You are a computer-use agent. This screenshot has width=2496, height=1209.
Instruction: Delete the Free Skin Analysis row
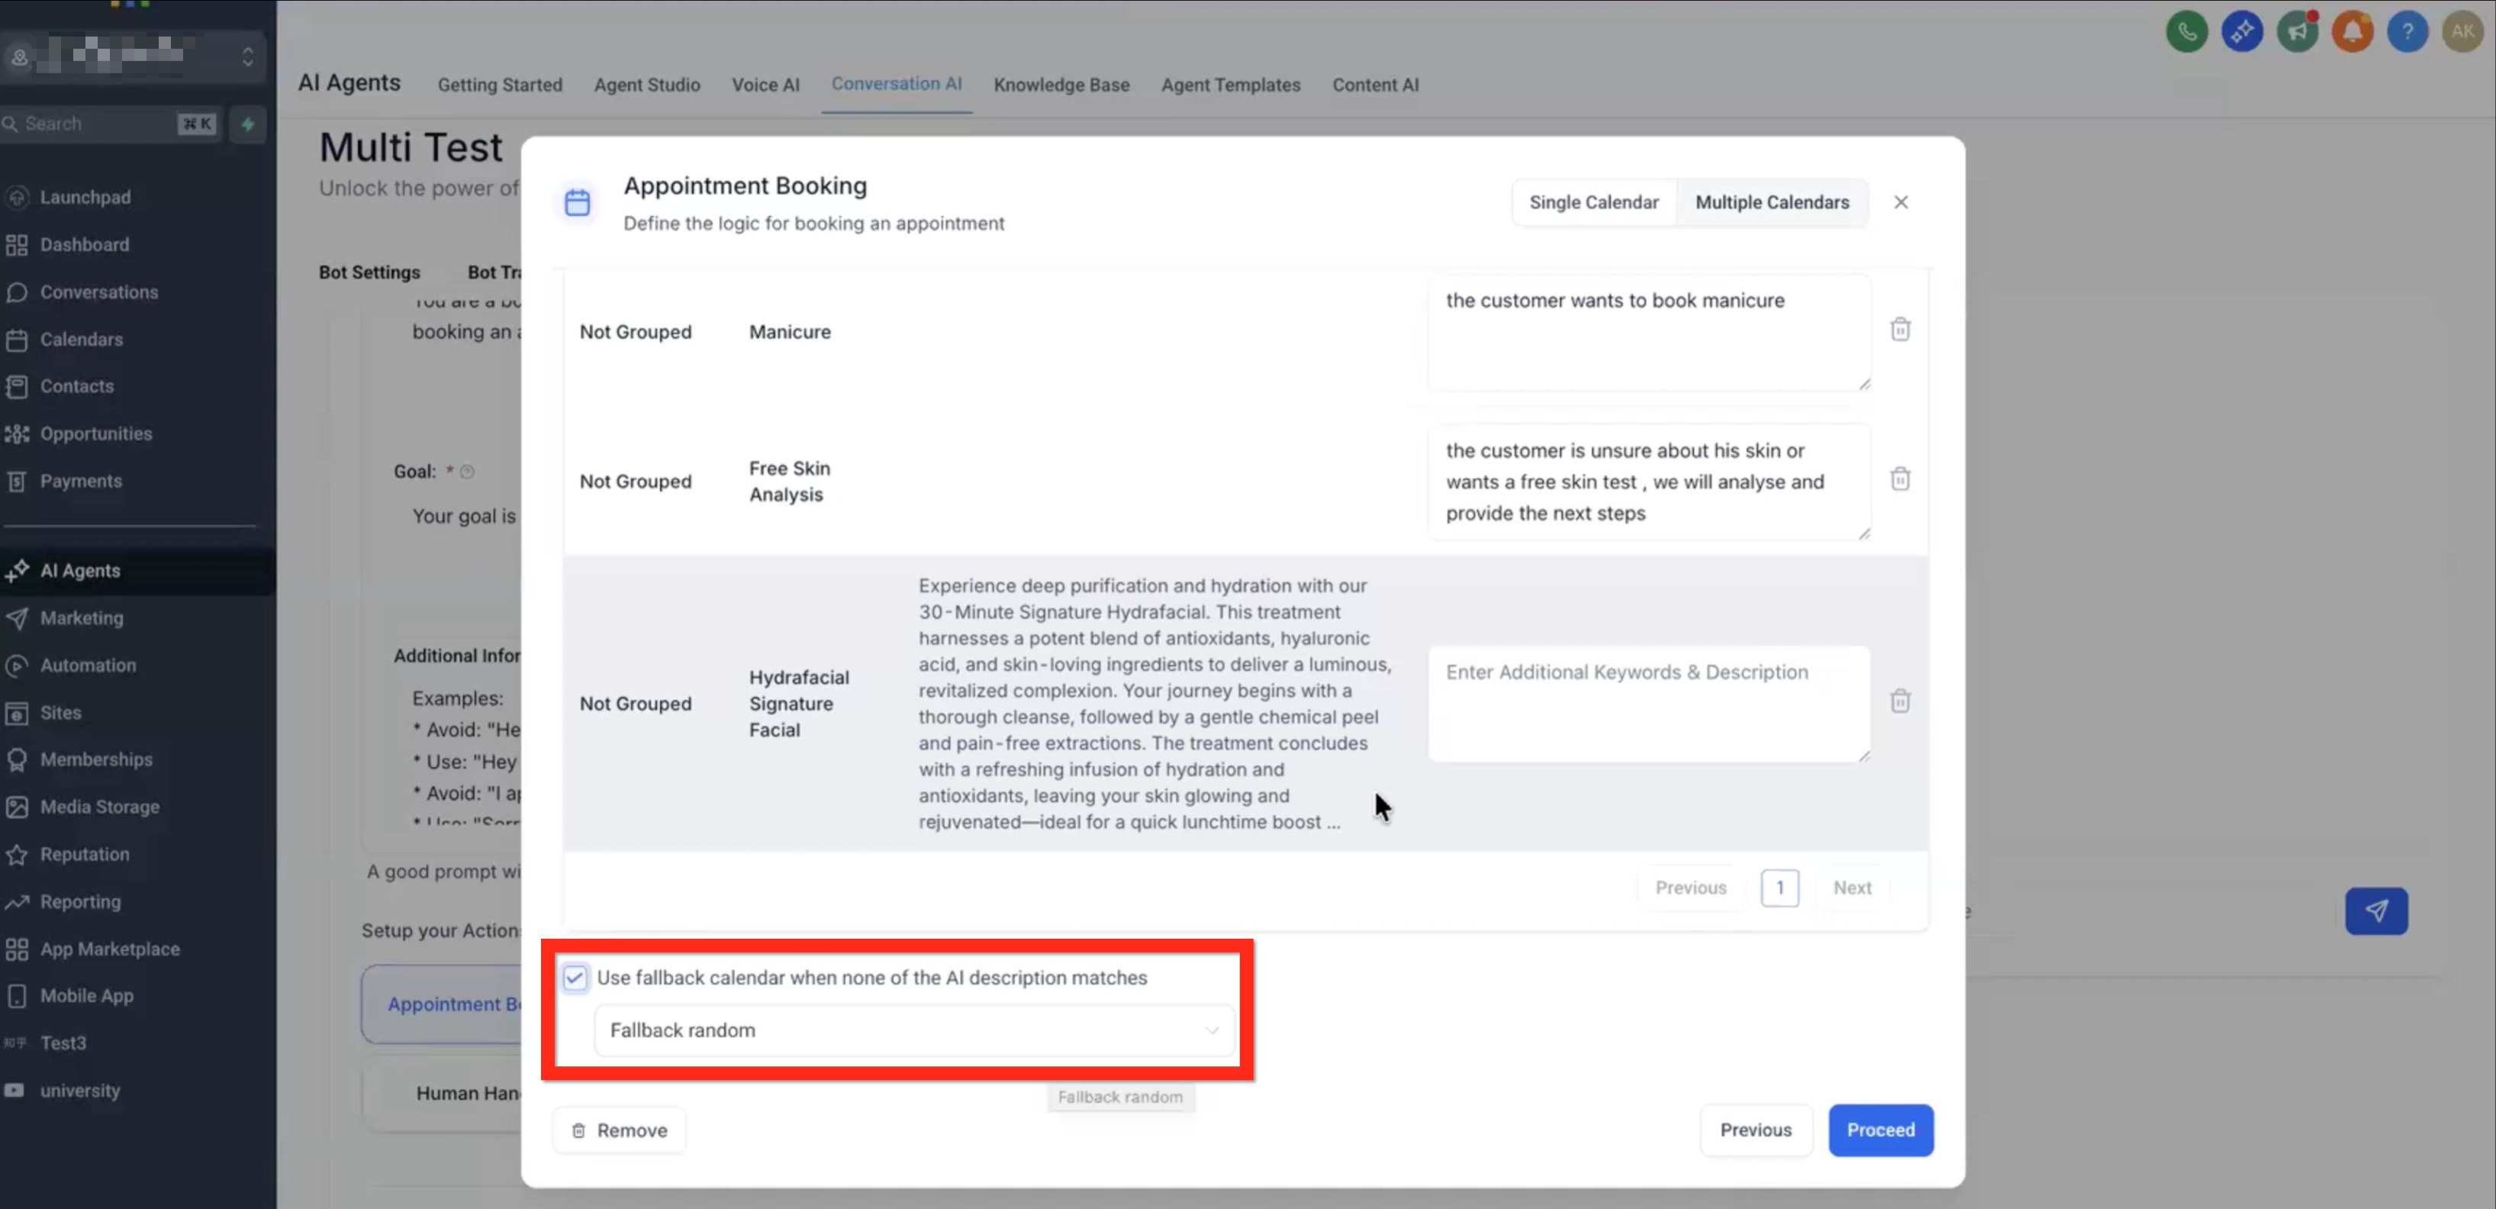point(1899,479)
